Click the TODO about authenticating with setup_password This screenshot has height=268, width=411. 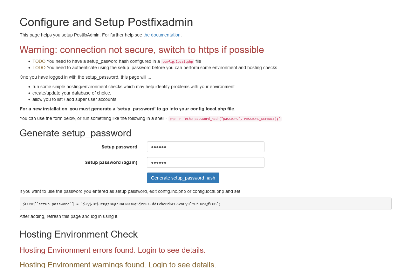coord(38,68)
